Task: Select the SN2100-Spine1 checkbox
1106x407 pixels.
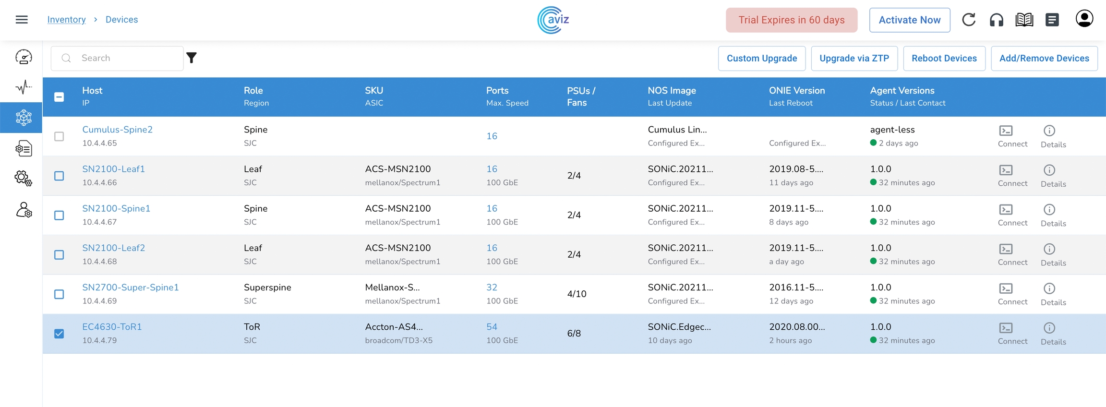Action: (59, 215)
